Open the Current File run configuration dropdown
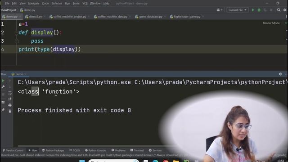The height and width of the screenshot is (162, 288). point(237,10)
